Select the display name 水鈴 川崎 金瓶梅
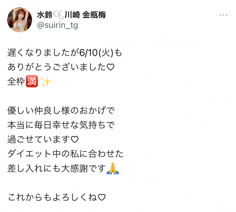Screen dimensions: 236x212 71,15
